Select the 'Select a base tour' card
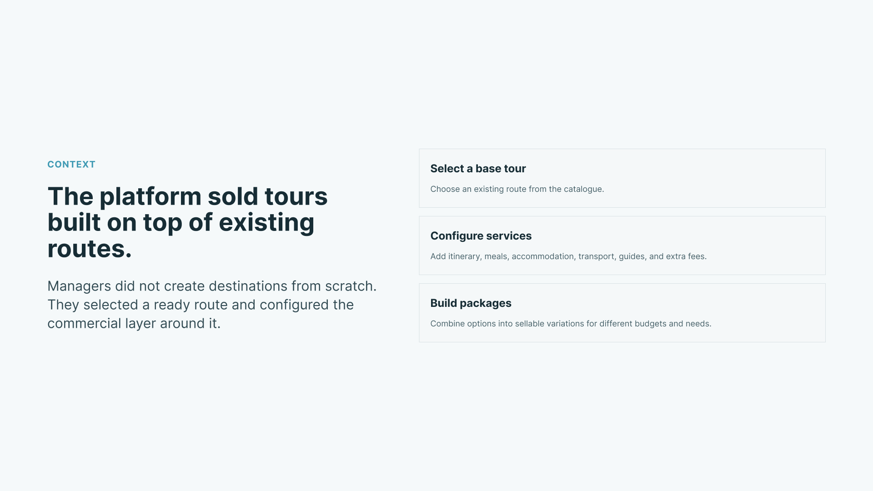This screenshot has width=873, height=491. (622, 178)
